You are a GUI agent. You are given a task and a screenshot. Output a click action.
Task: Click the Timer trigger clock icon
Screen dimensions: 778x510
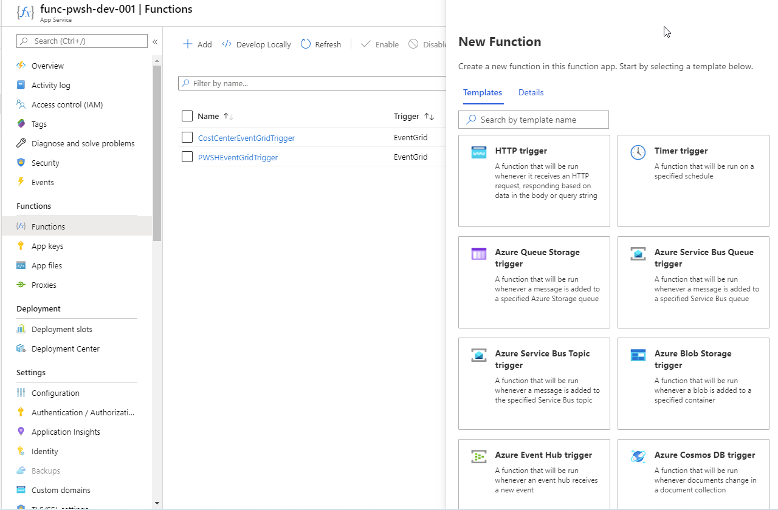click(x=638, y=152)
